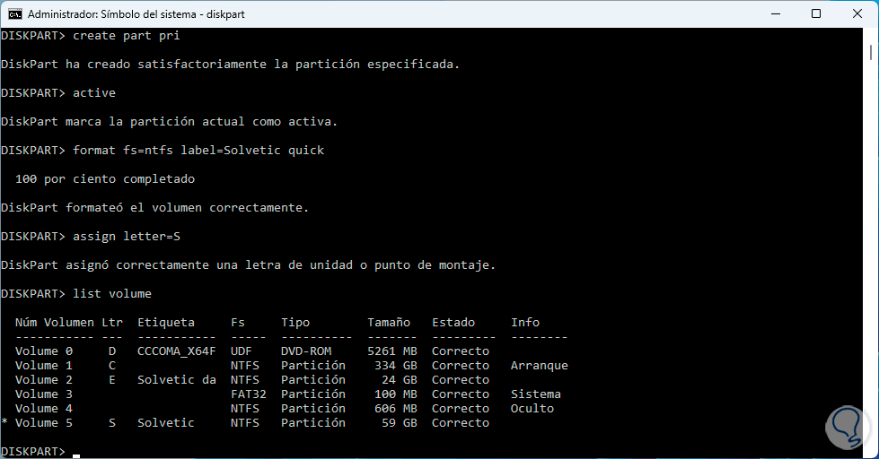The image size is (879, 459).
Task: Click the Volume 0 CCCOMA_X64F label
Action: click(x=177, y=351)
